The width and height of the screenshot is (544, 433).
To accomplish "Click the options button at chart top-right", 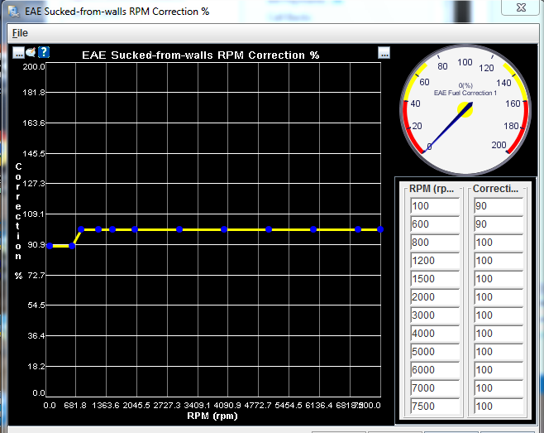I will click(x=384, y=52).
